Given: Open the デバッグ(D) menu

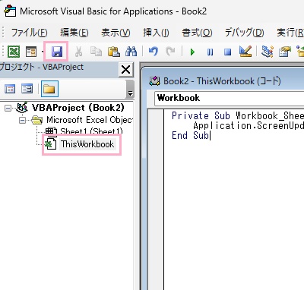Looking at the screenshot, I should 245,33.
